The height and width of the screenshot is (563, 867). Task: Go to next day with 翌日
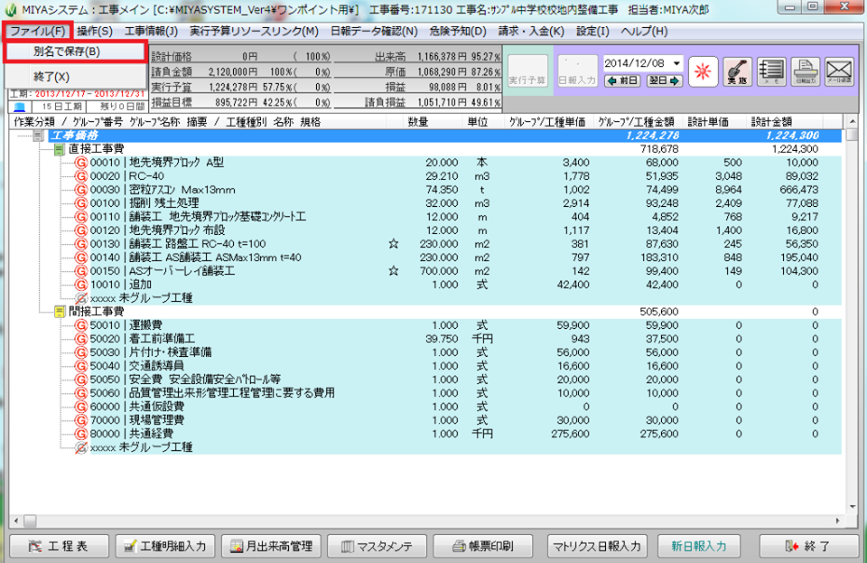664,80
